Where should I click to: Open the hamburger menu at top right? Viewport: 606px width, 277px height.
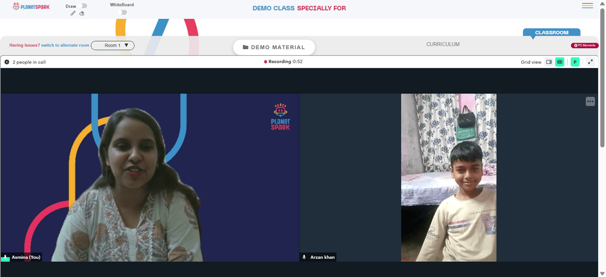point(587,5)
